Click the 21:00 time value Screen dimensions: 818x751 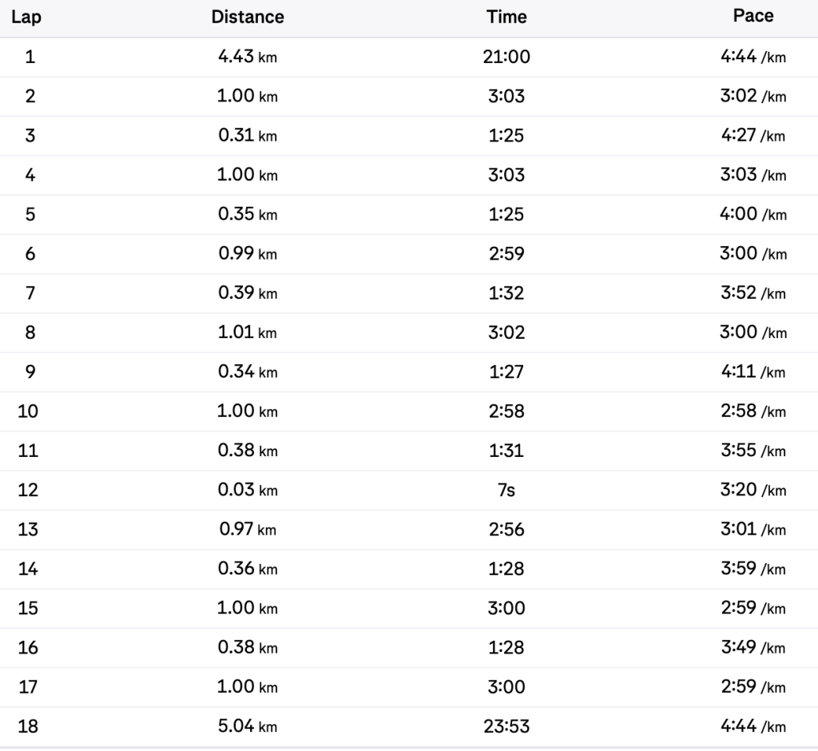[x=506, y=57]
